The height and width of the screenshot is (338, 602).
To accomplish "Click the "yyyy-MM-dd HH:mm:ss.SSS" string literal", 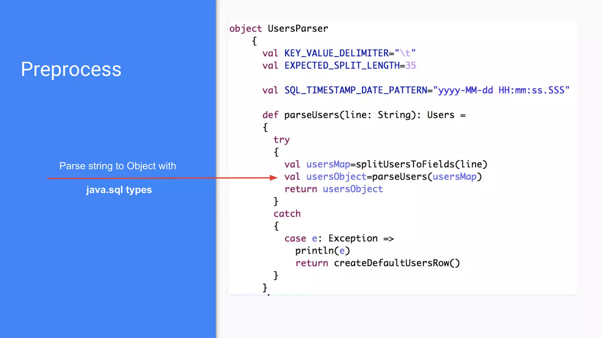I will click(x=501, y=90).
